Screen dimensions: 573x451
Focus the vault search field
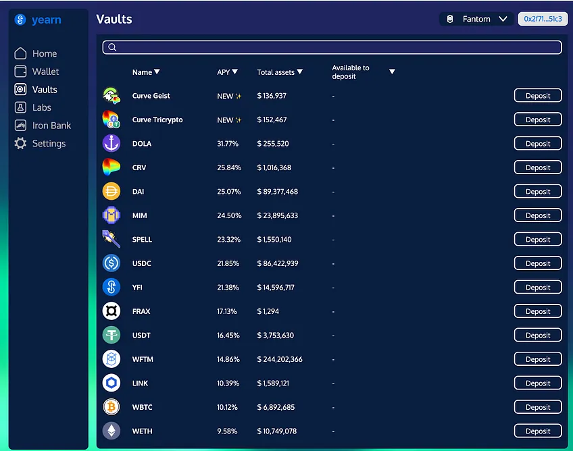pyautogui.click(x=332, y=47)
